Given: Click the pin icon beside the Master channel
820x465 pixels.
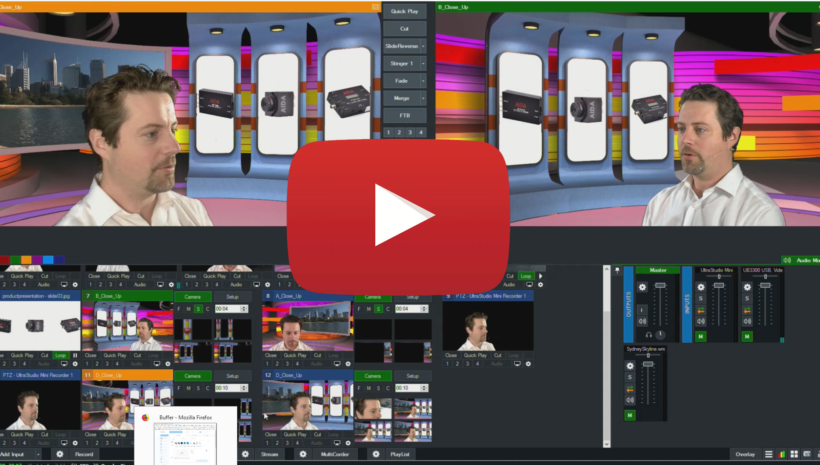Looking at the screenshot, I should (617, 270).
